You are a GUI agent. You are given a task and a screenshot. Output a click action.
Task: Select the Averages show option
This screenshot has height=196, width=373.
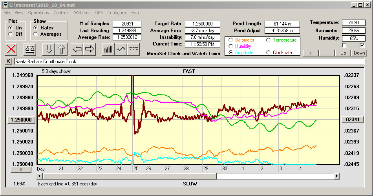coord(36,34)
